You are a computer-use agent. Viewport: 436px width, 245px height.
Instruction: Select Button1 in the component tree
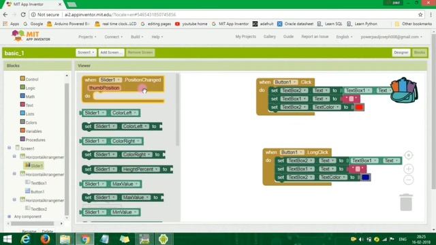tap(35, 191)
